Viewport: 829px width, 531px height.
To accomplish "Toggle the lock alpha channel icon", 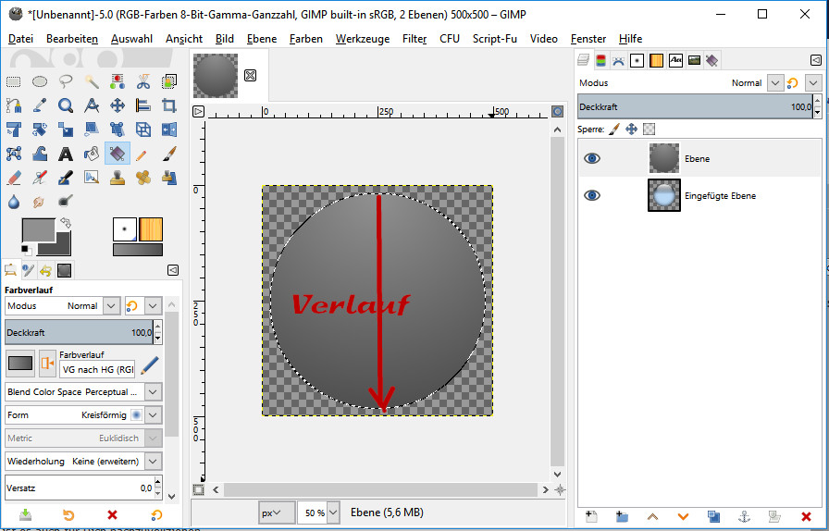I will click(x=650, y=130).
